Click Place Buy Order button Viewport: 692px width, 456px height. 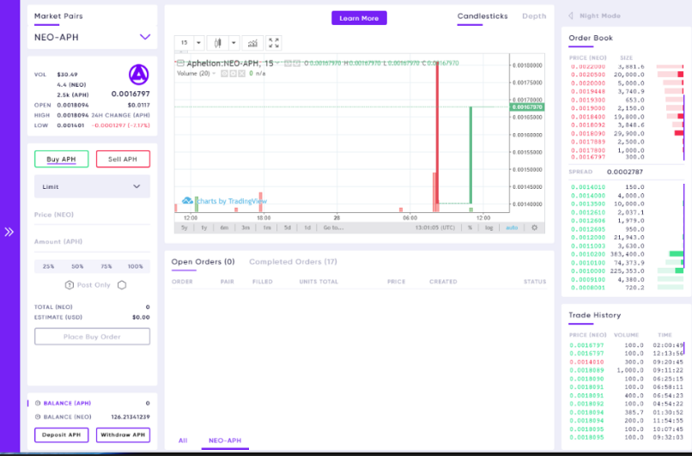[x=92, y=337]
